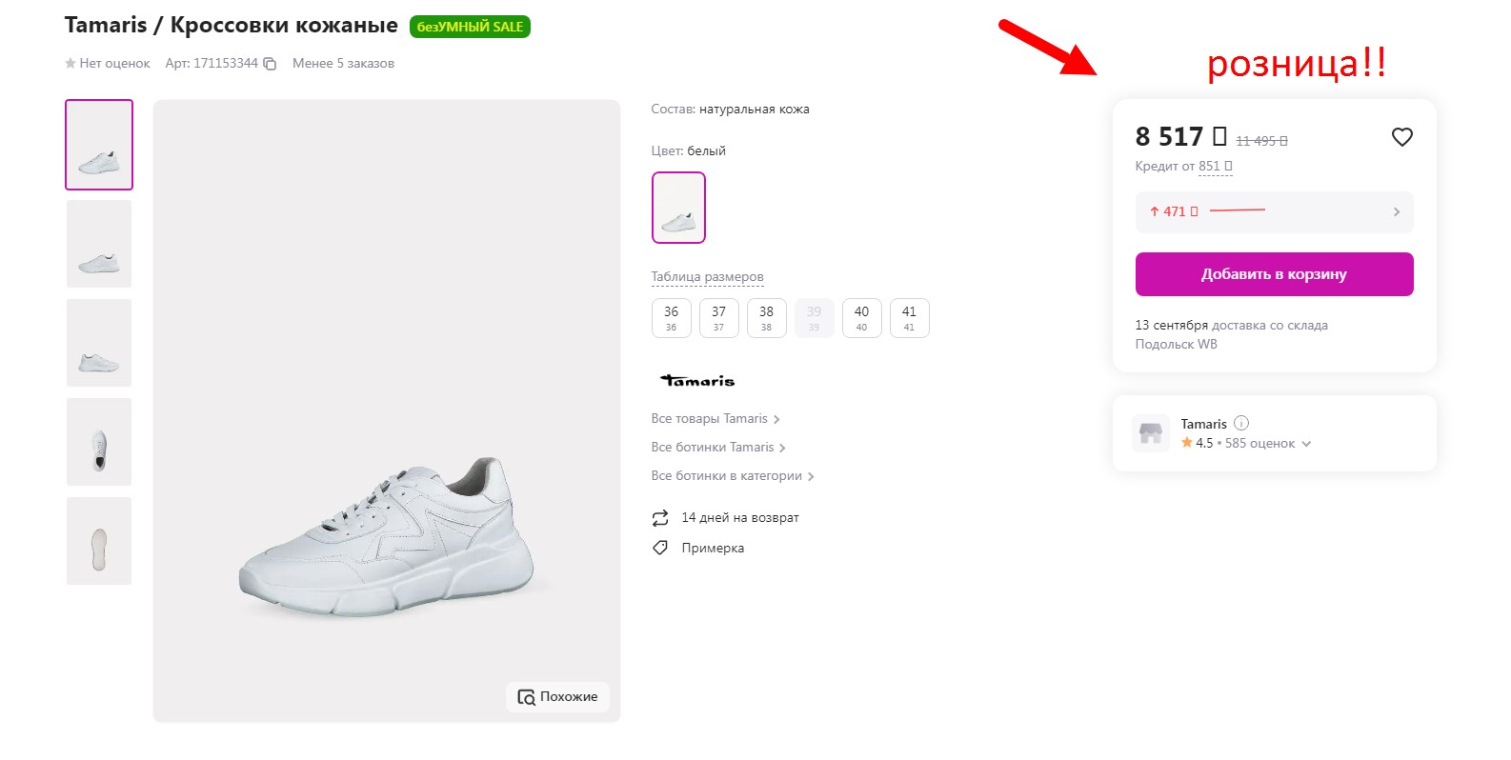The width and height of the screenshot is (1511, 760).
Task: Click the Tamaris seller name link
Action: click(1204, 424)
